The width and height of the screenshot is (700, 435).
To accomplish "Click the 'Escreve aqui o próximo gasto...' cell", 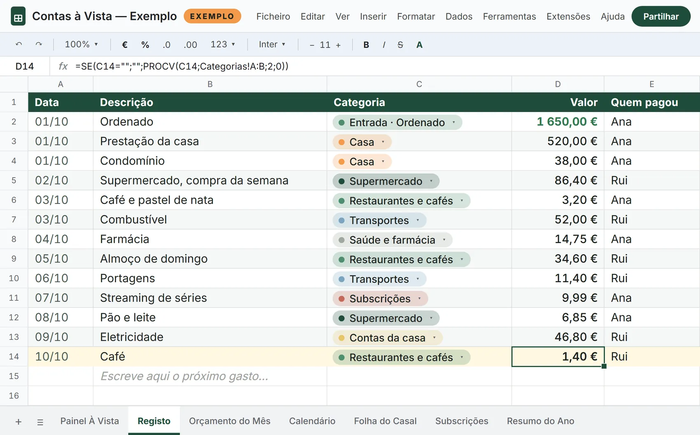I will coord(210,376).
